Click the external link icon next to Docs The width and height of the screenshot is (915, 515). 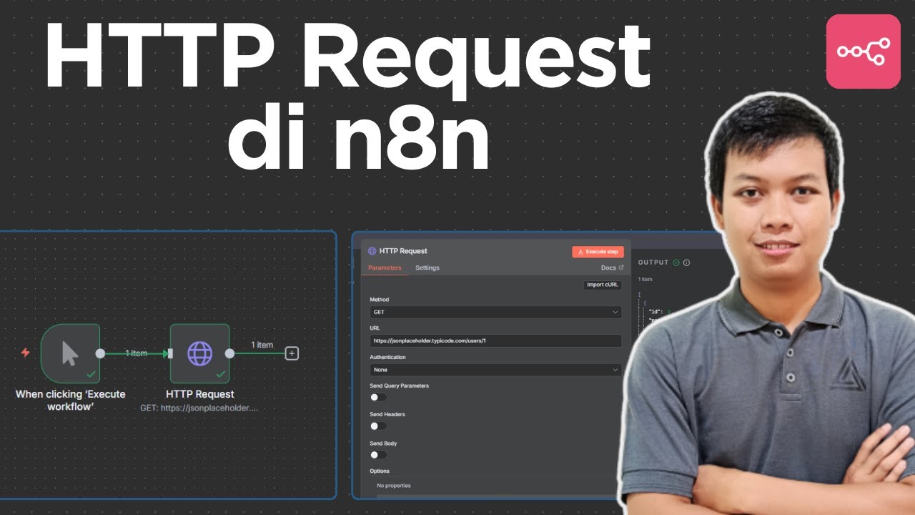point(620,268)
